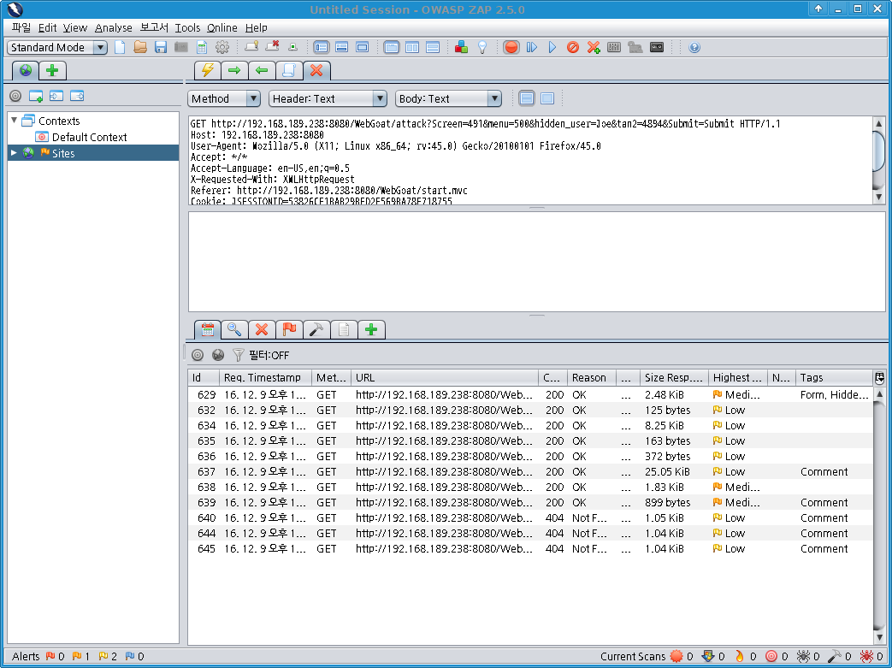Switch to Search magnifier tab
This screenshot has height=668, width=892.
(234, 329)
